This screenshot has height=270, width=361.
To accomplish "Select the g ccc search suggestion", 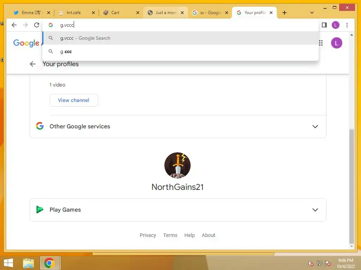I will click(x=180, y=51).
